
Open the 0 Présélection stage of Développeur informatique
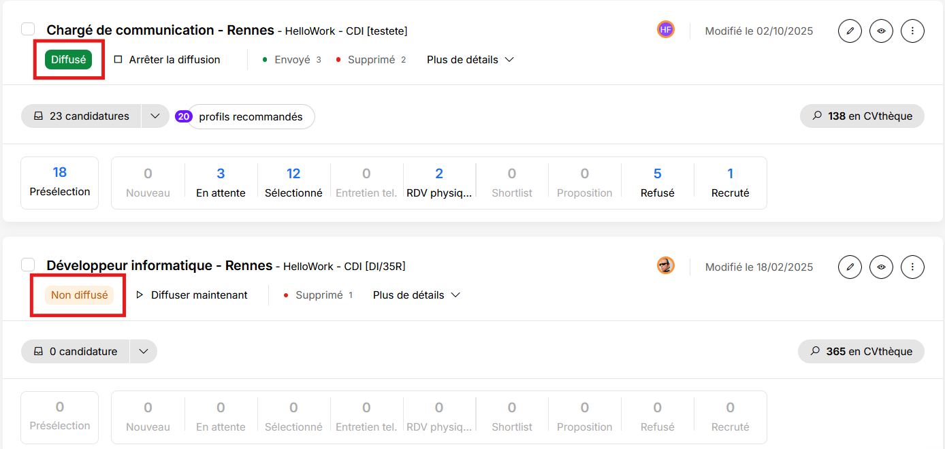coord(60,417)
